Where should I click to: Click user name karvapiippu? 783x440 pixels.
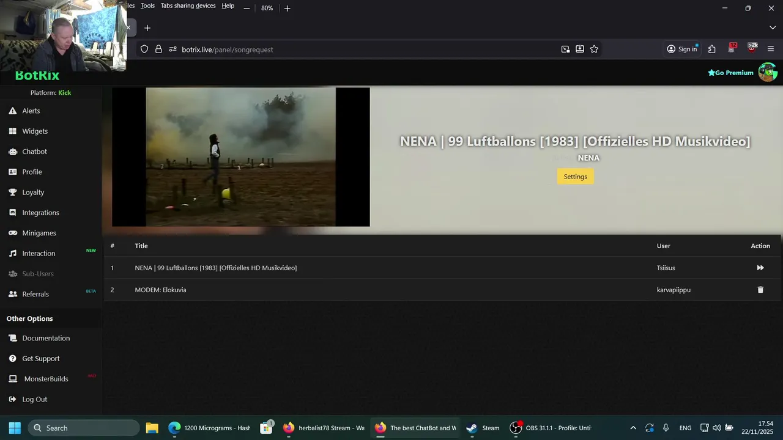[674, 290]
